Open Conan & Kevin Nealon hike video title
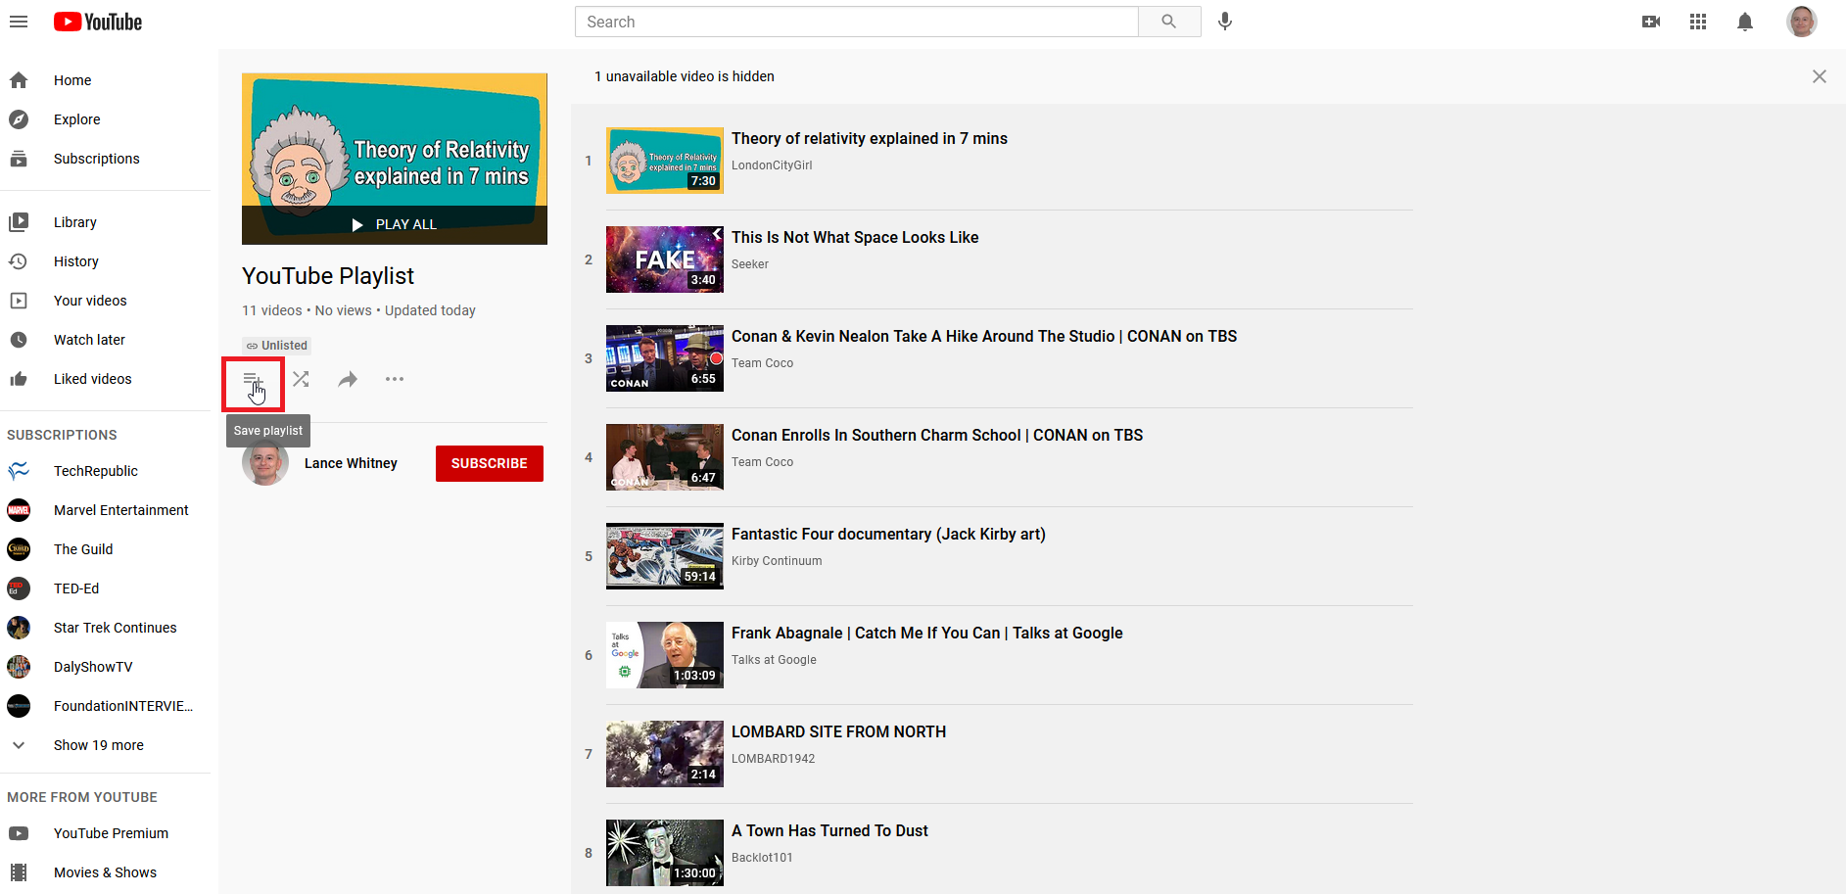 click(984, 336)
